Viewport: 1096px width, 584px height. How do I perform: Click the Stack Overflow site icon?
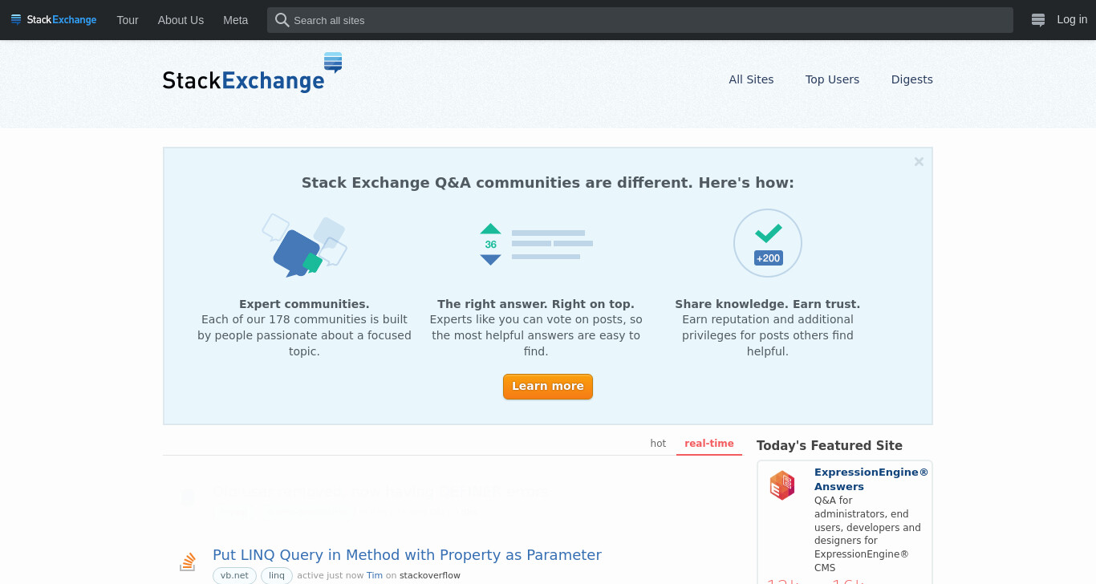pos(188,562)
